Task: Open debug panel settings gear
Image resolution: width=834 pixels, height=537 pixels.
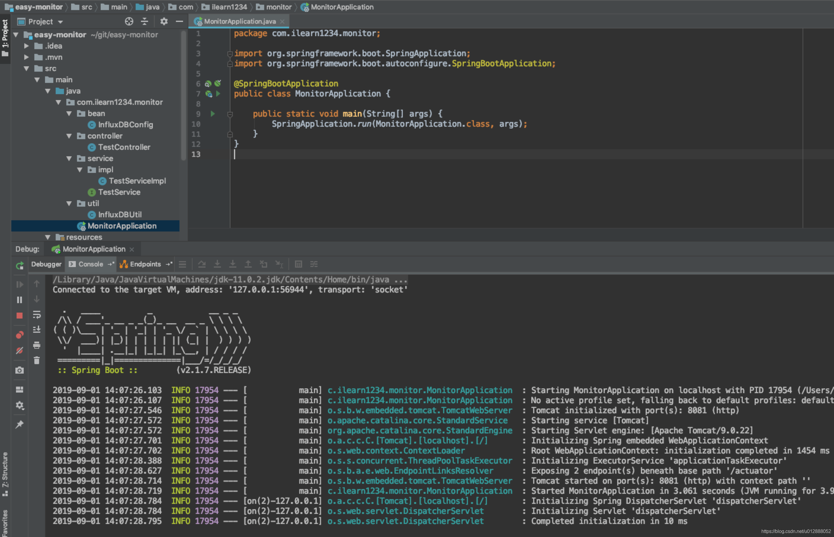Action: (20, 405)
